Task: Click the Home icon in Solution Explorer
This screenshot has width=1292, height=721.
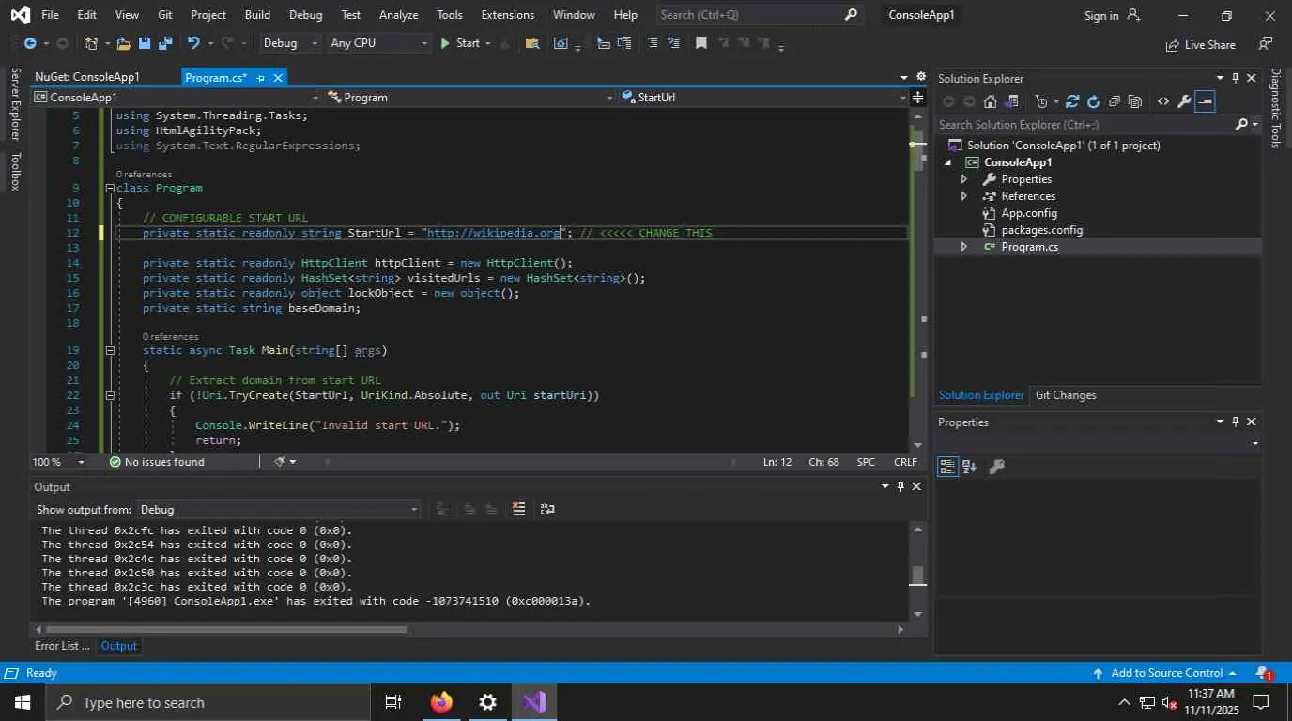Action: click(x=990, y=101)
